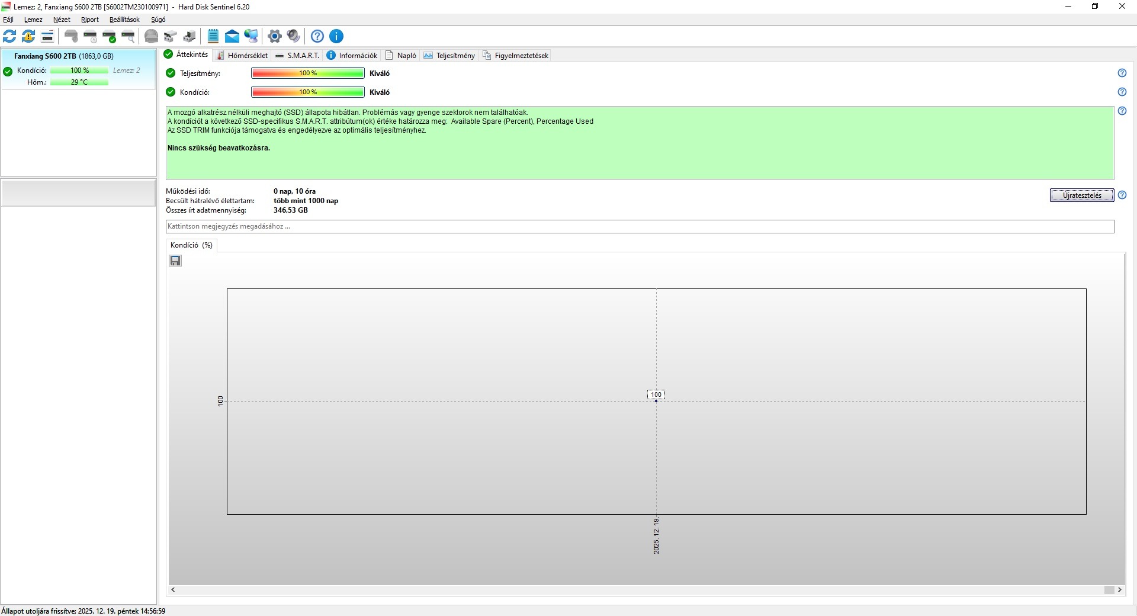Open the S.M.A.R.T. tab
The width and height of the screenshot is (1137, 616).
pos(298,55)
